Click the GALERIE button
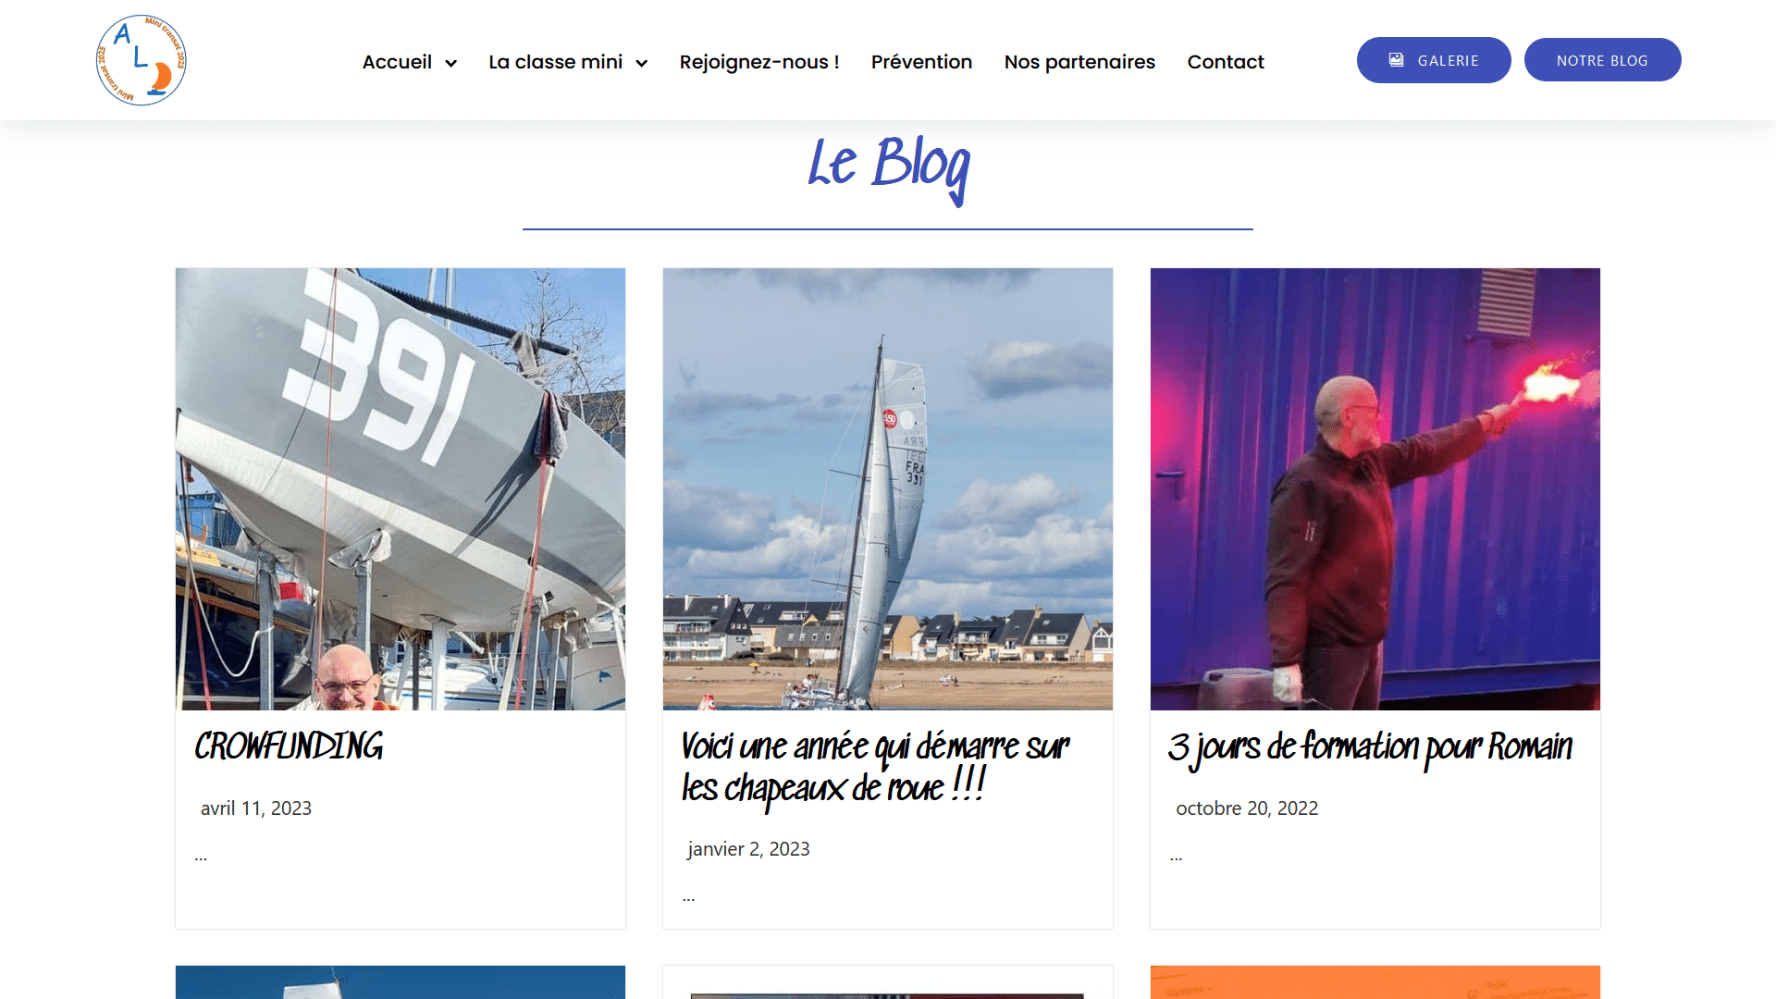Image resolution: width=1776 pixels, height=999 pixels. [1434, 60]
